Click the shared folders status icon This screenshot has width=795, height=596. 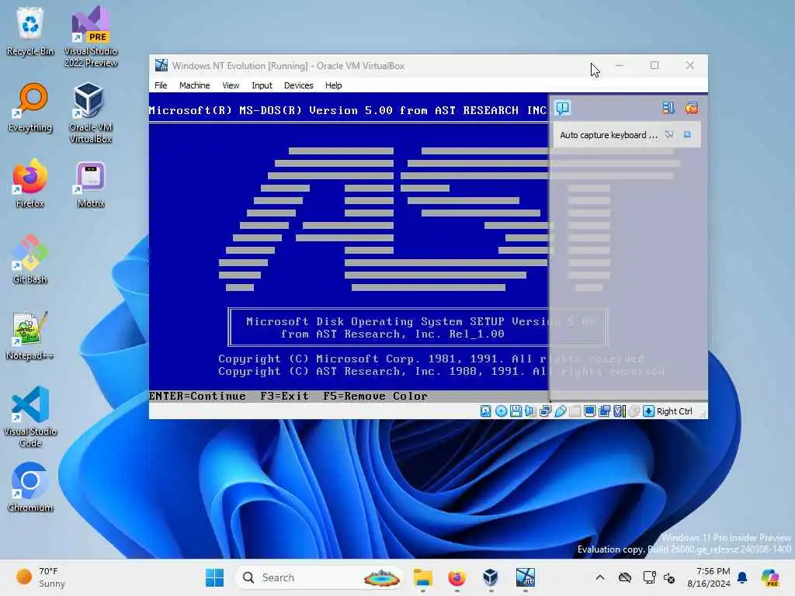pyautogui.click(x=575, y=411)
